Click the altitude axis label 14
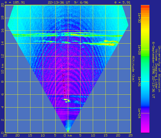The image size is (161, 138). [3, 43]
